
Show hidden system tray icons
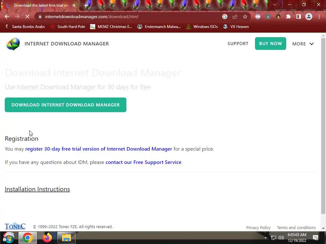(266, 238)
